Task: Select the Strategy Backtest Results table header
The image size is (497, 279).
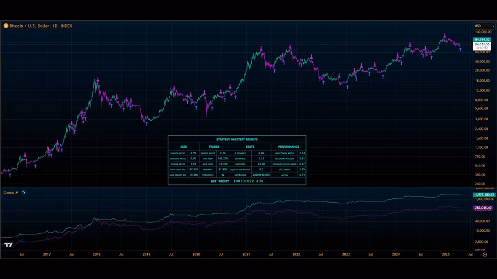Action: (x=237, y=139)
